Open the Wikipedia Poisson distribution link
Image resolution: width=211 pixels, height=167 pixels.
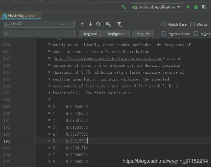[108, 59]
